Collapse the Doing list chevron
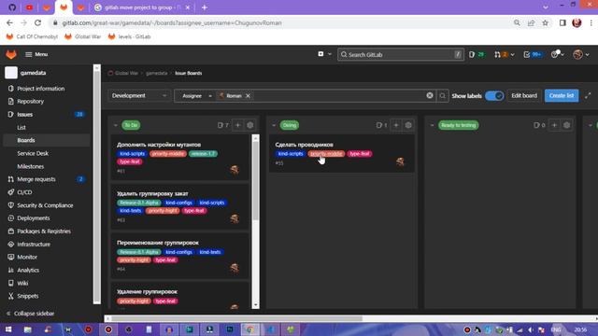Image resolution: width=598 pixels, height=336 pixels. (x=274, y=125)
